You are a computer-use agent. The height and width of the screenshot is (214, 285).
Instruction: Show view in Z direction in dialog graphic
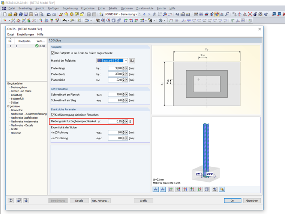(x=199, y=190)
